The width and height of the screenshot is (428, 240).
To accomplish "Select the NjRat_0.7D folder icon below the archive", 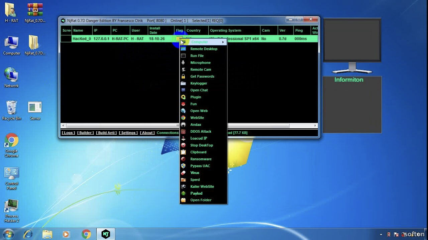I will pos(35,45).
